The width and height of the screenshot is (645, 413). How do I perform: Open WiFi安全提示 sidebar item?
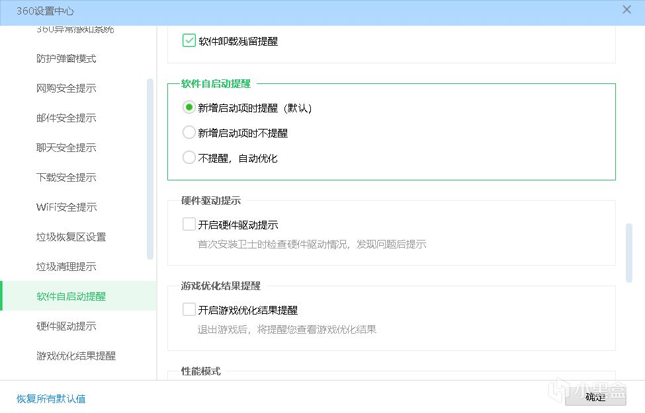pos(67,207)
